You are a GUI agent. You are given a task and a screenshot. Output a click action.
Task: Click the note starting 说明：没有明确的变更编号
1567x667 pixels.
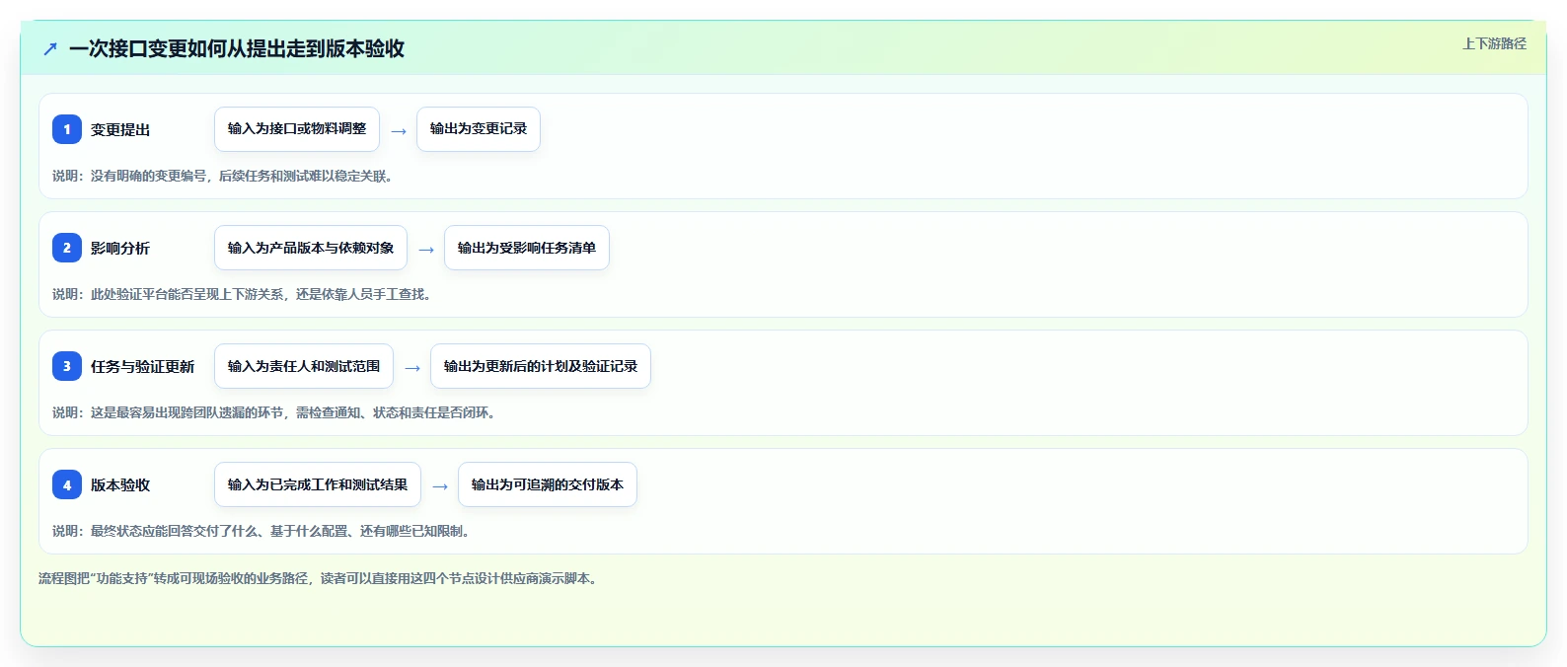click(225, 176)
